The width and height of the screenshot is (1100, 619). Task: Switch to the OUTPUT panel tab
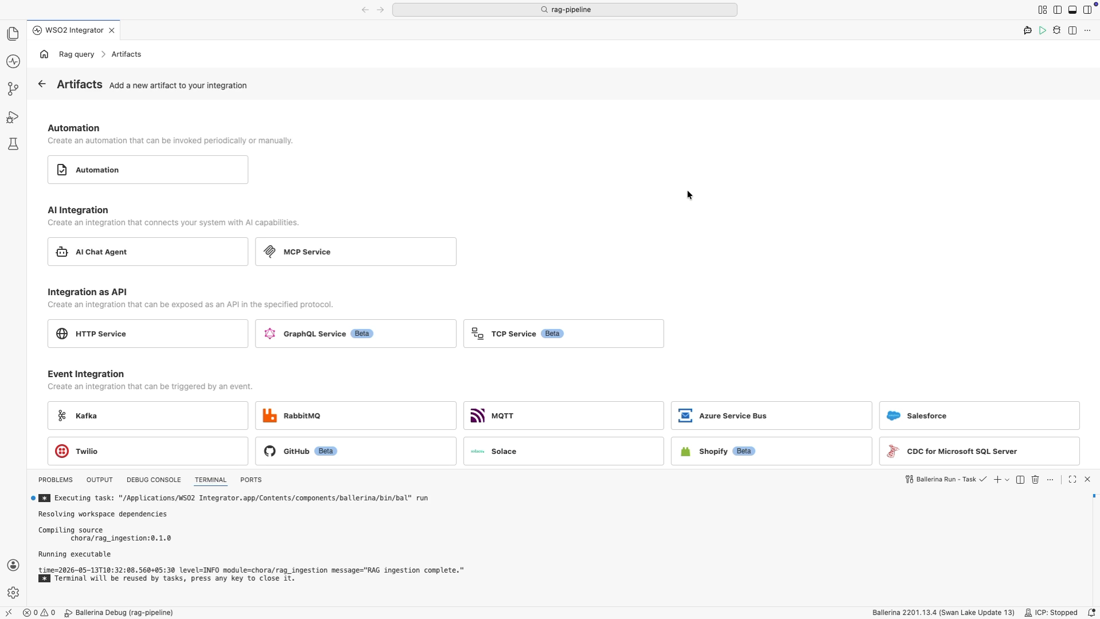click(100, 480)
